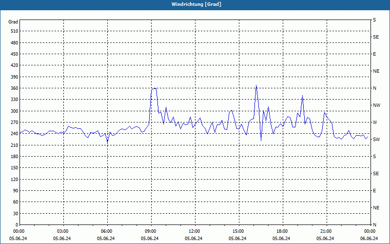Select the 05.06.24 date under 15:00

coord(237,239)
